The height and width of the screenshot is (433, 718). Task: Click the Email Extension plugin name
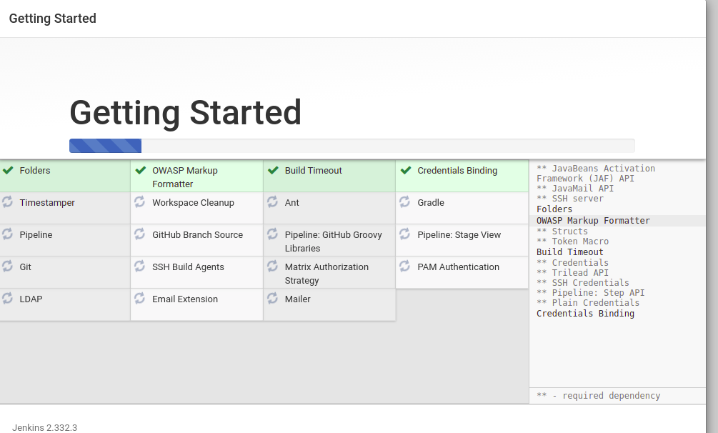click(x=185, y=299)
